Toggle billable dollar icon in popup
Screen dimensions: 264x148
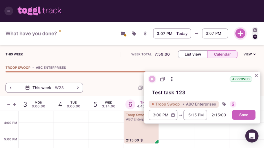tap(233, 104)
